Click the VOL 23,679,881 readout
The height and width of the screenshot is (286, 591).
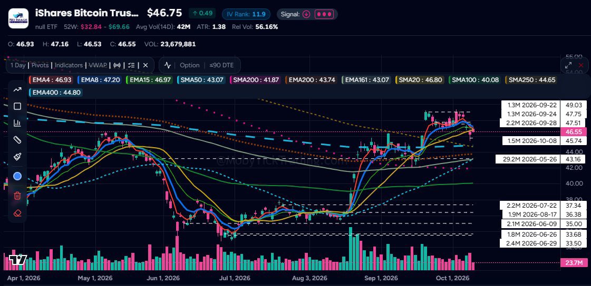(x=170, y=44)
